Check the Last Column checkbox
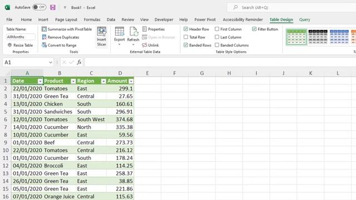This screenshot has height=200, width=356. click(x=217, y=37)
